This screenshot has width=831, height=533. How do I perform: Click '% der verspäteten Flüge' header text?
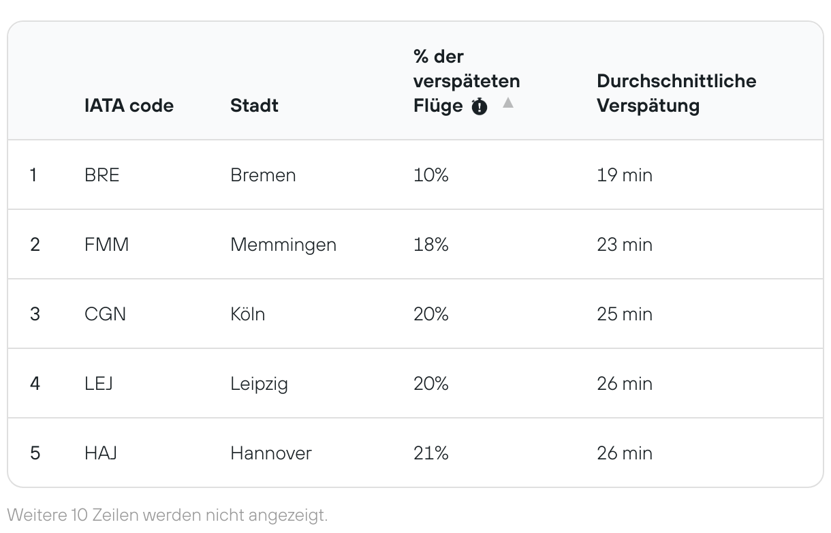pyautogui.click(x=466, y=81)
